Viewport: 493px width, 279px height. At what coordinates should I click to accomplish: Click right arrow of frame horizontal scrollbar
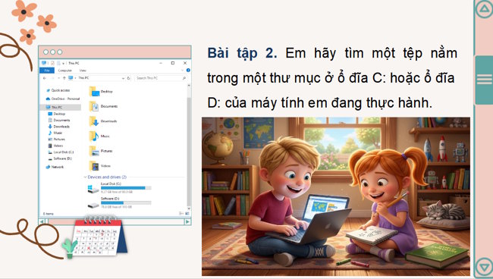pyautogui.click(x=187, y=222)
